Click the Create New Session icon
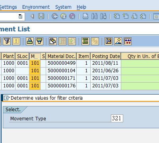This screenshot has width=159, height=143. pyautogui.click(x=156, y=16)
